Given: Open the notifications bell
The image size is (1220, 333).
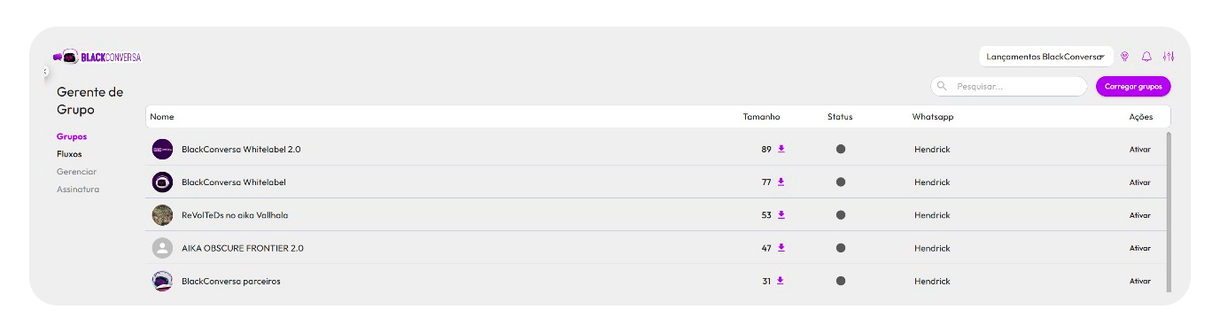Looking at the screenshot, I should tap(1146, 57).
